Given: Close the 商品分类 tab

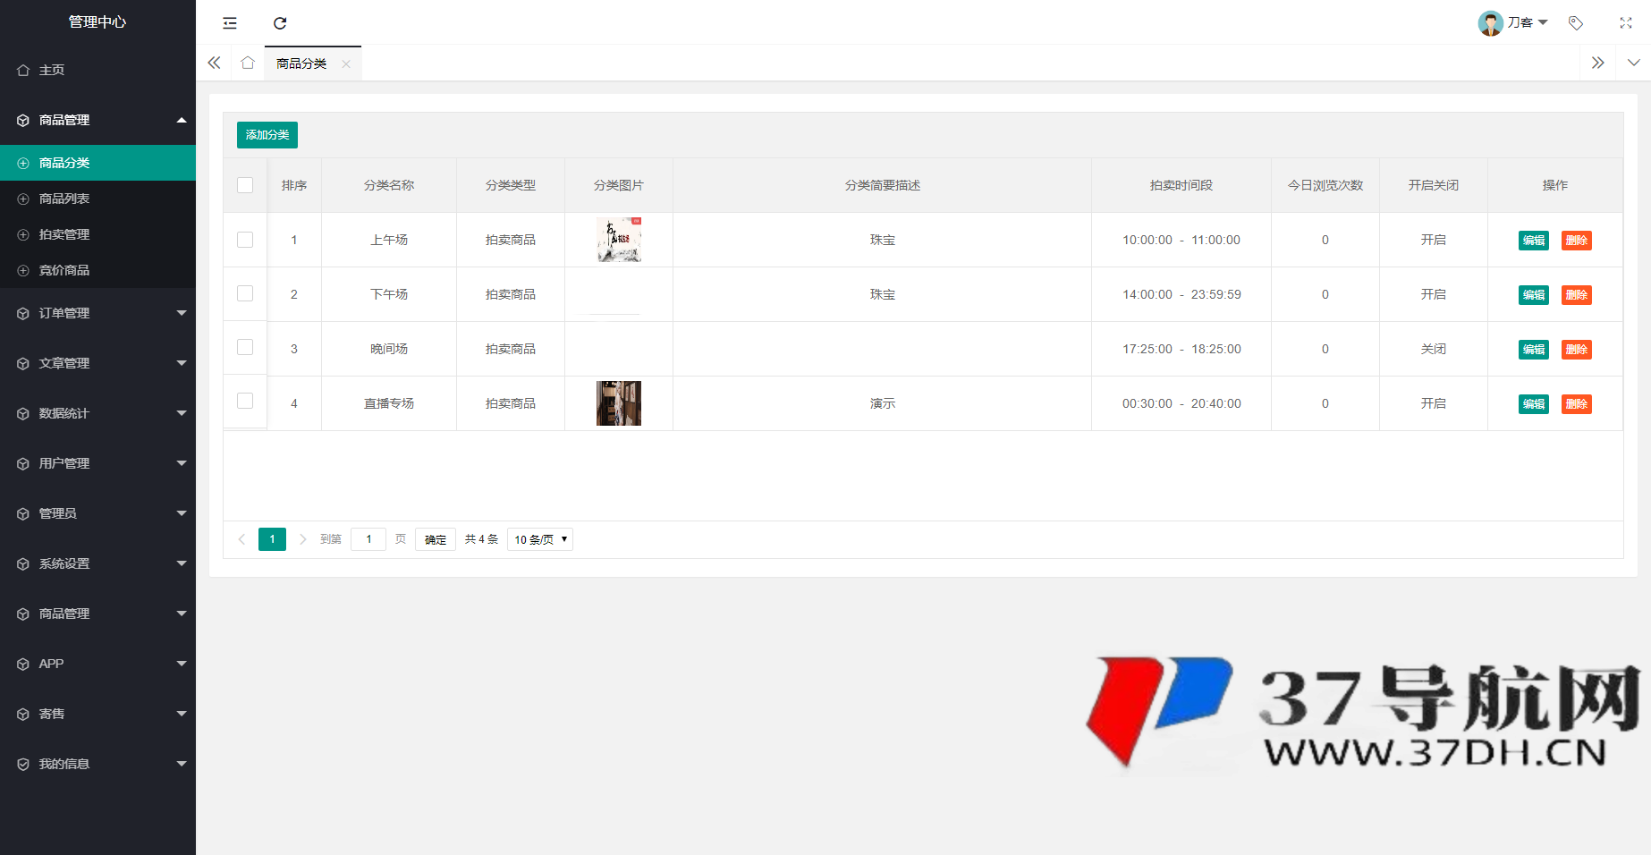Looking at the screenshot, I should coord(346,63).
